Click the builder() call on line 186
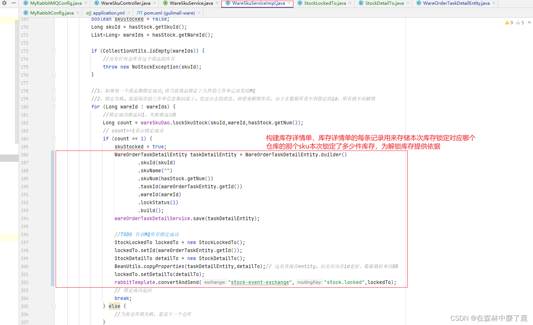 point(334,155)
